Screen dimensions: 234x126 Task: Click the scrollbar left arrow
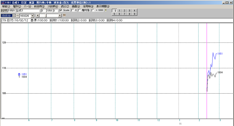pyautogui.click(x=37, y=15)
